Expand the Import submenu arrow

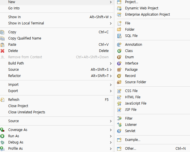[x=111, y=85]
